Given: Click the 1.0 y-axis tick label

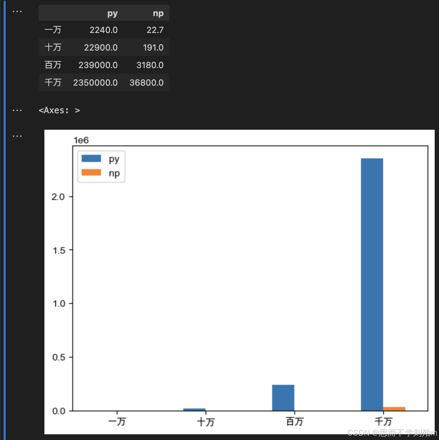Looking at the screenshot, I should pyautogui.click(x=58, y=303).
